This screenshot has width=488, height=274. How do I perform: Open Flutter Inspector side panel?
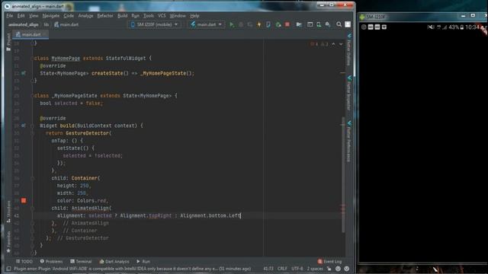(x=349, y=93)
